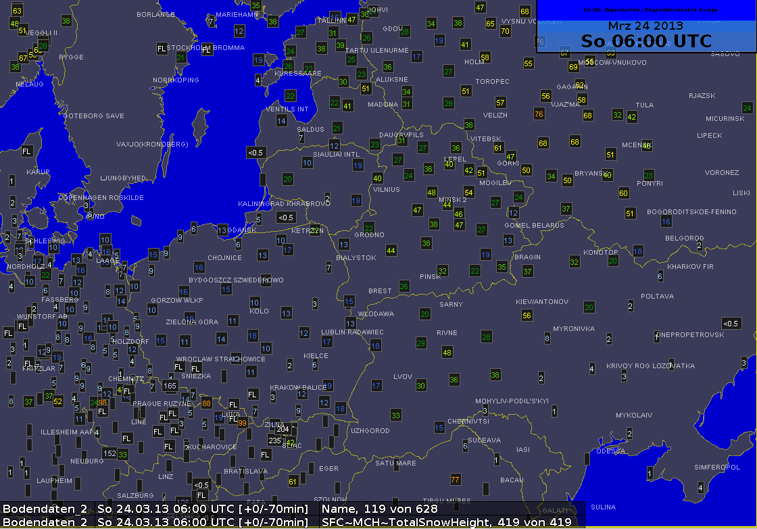Select the MINSK 2 station label

(453, 200)
